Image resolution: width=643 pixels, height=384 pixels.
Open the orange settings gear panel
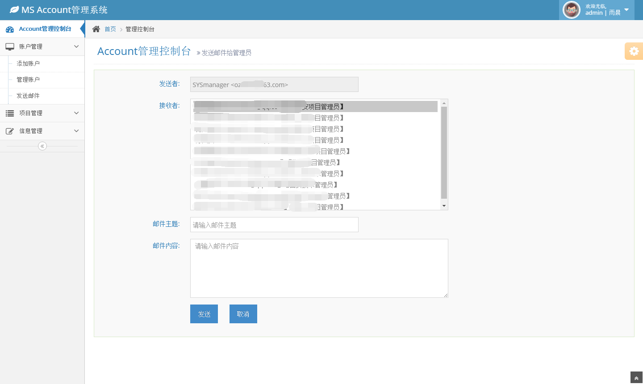634,51
